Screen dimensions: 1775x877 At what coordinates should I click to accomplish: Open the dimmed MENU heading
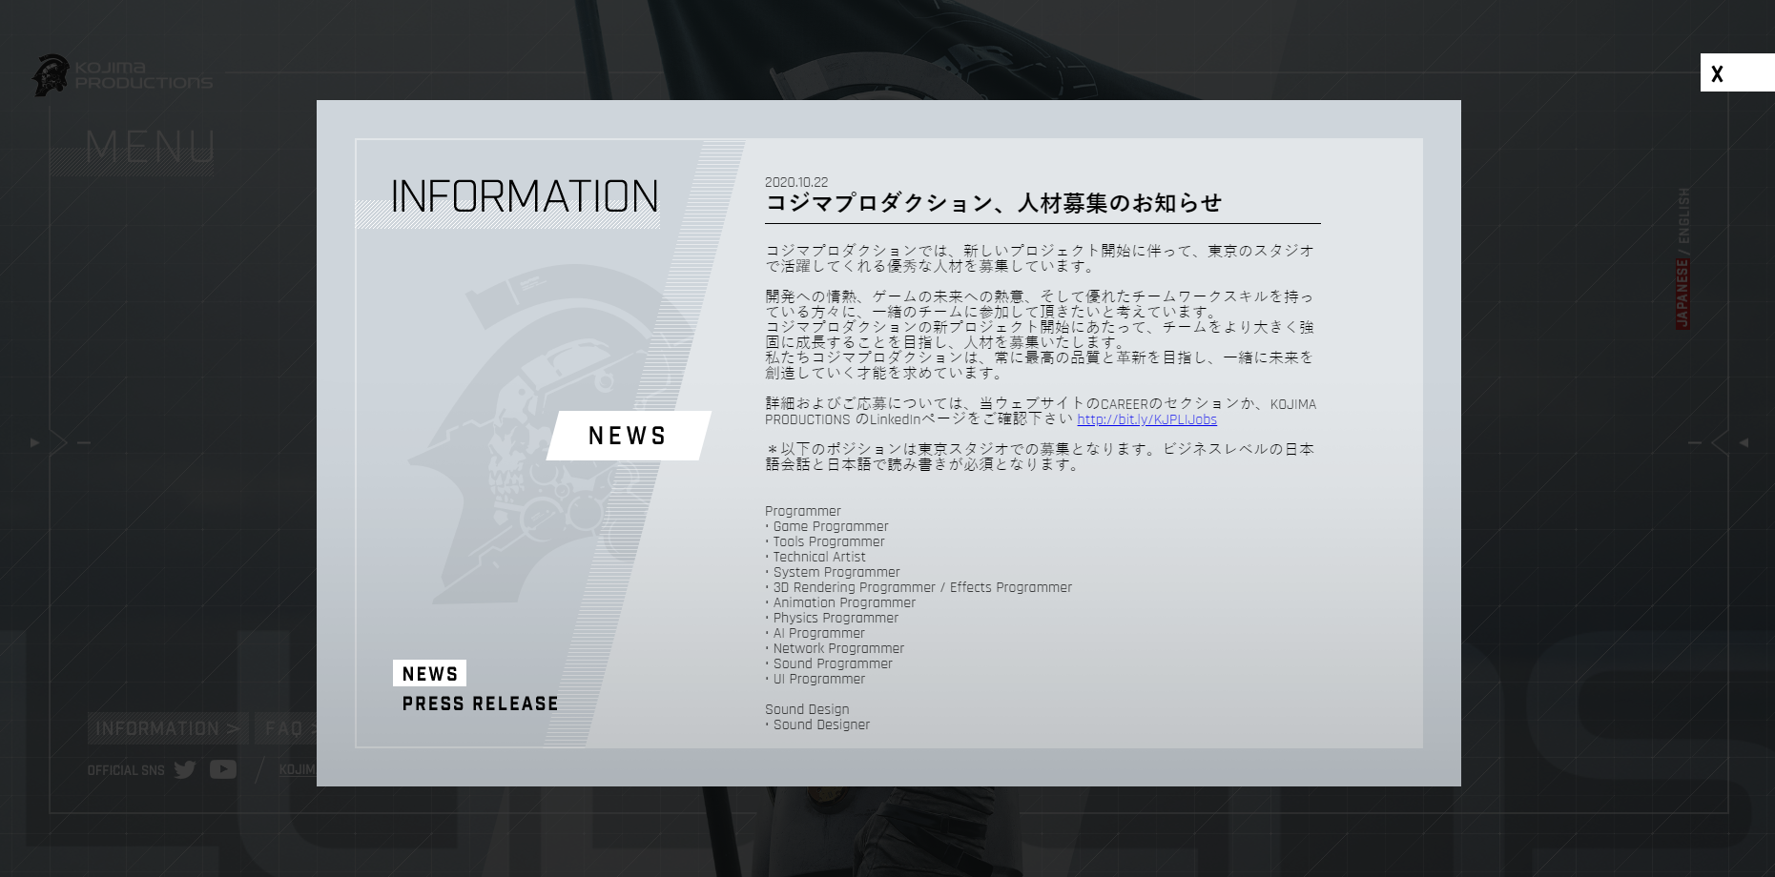click(150, 147)
